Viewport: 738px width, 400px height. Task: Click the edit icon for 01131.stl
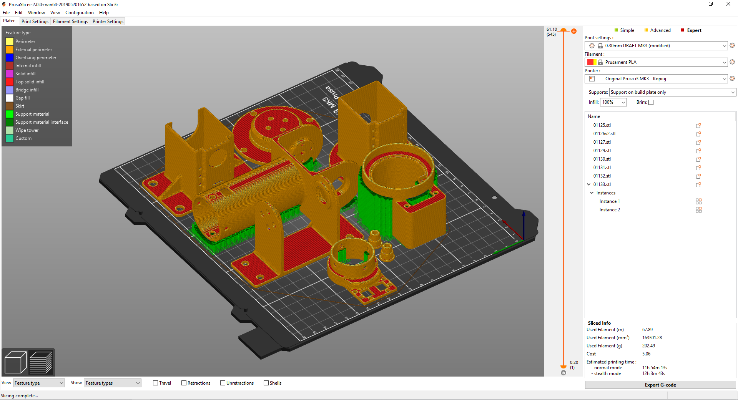698,168
